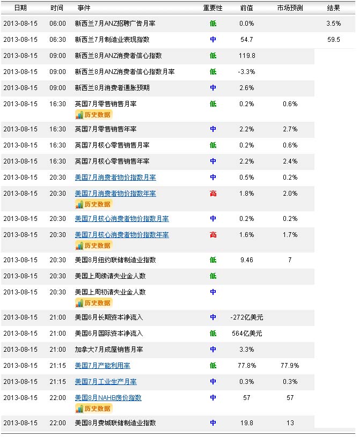Select event 新西兰7月ANZ招聘广告月率

(x=115, y=24)
